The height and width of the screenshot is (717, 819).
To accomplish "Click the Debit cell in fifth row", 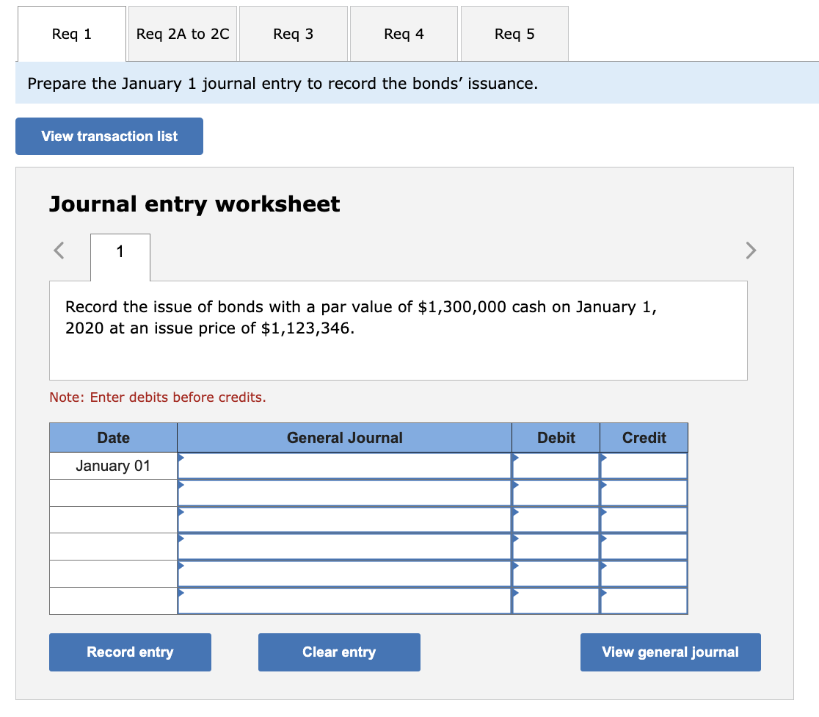I will [556, 574].
